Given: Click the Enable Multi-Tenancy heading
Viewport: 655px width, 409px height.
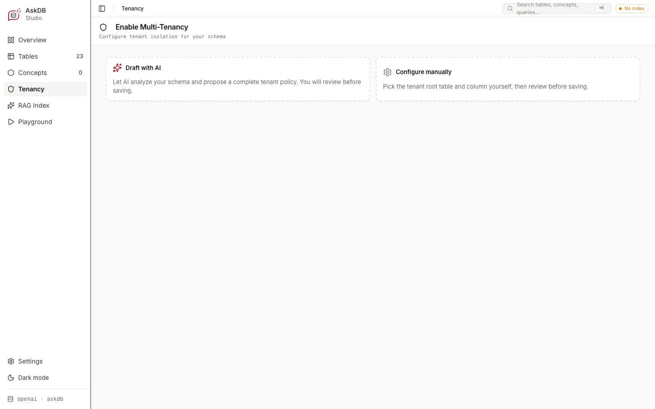Looking at the screenshot, I should point(152,27).
